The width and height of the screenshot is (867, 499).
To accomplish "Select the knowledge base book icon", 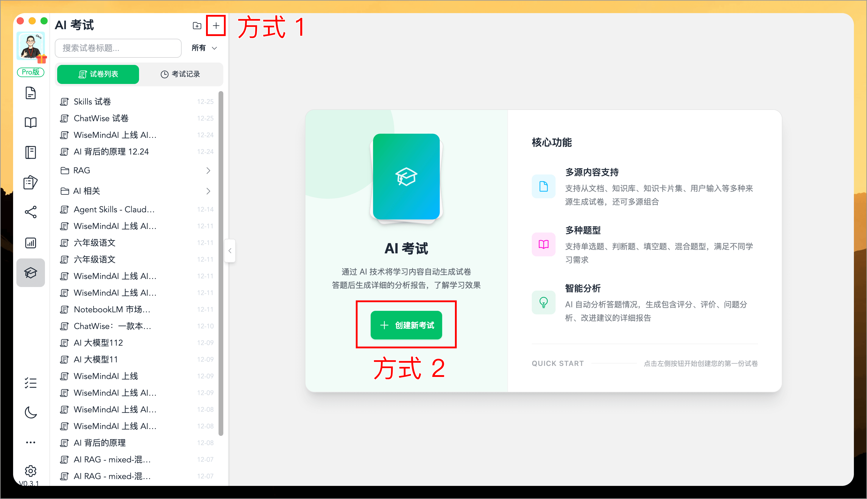I will (31, 122).
